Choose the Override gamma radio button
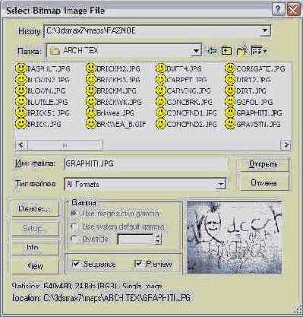 (74, 239)
